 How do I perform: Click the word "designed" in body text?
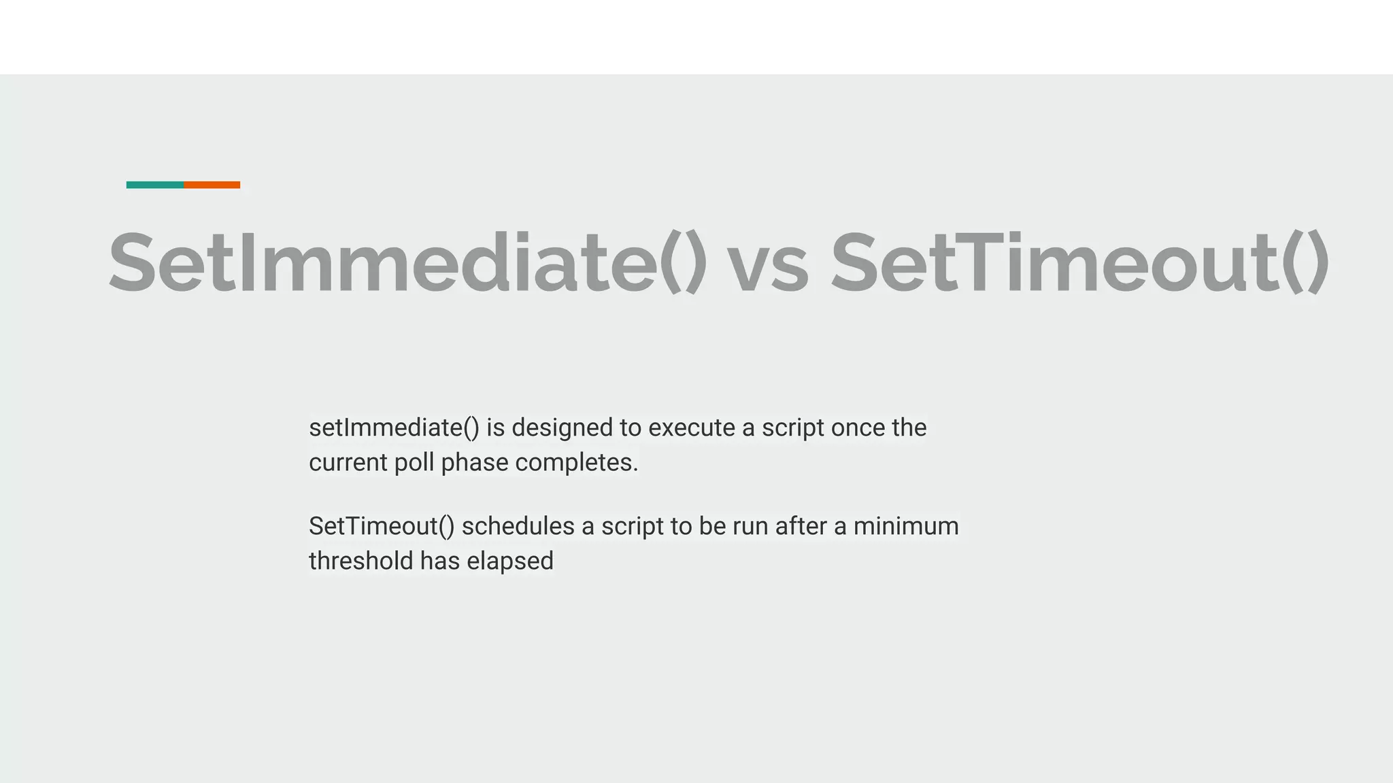(x=562, y=428)
